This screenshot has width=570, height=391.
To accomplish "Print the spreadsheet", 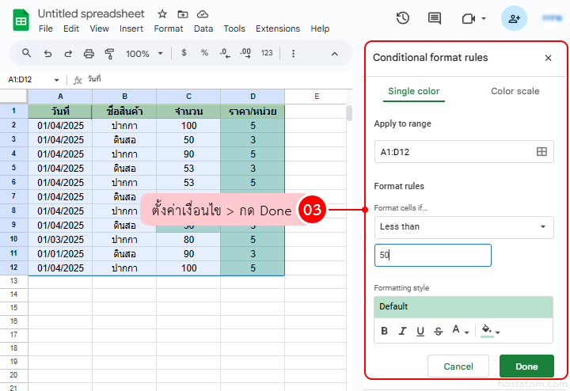I will (x=89, y=54).
